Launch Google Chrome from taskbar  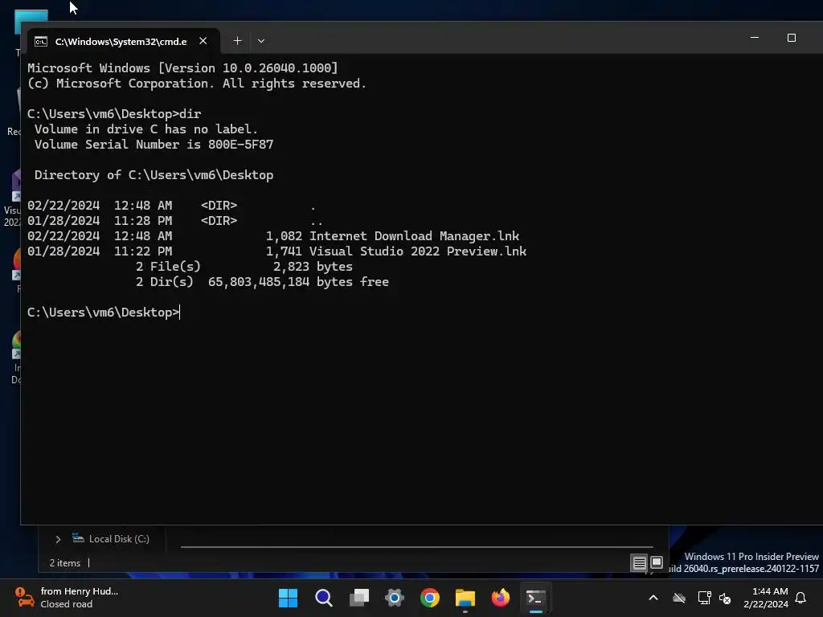click(x=430, y=598)
